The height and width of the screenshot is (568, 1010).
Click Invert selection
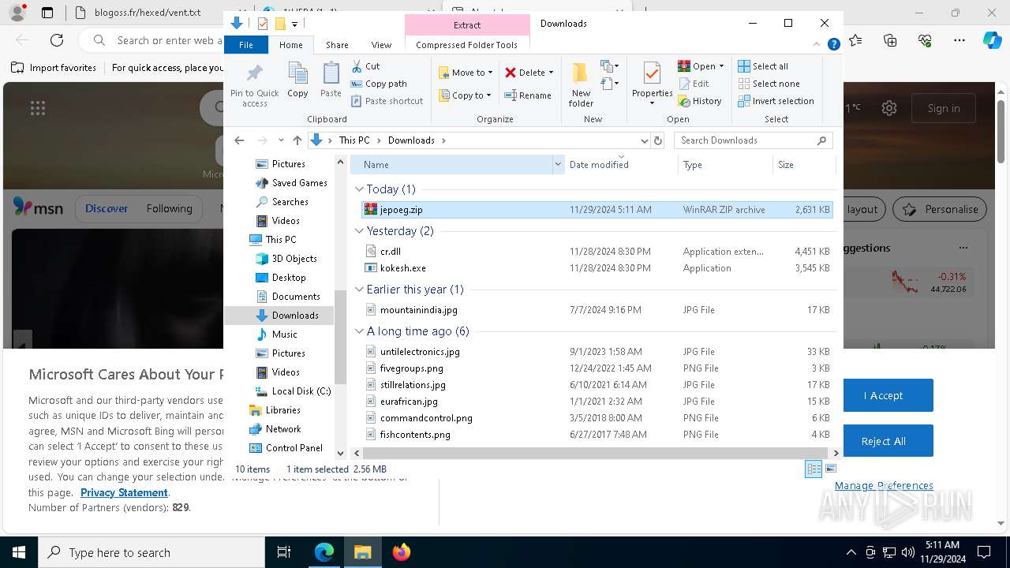776,101
